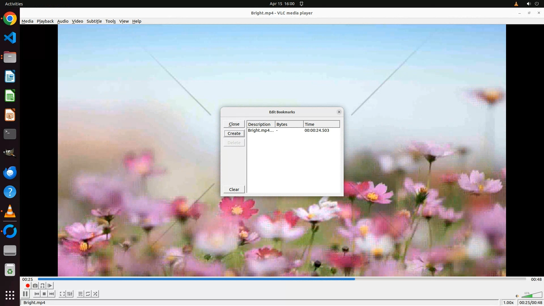Toggle playlist loop mode
The height and width of the screenshot is (306, 544).
88,294
